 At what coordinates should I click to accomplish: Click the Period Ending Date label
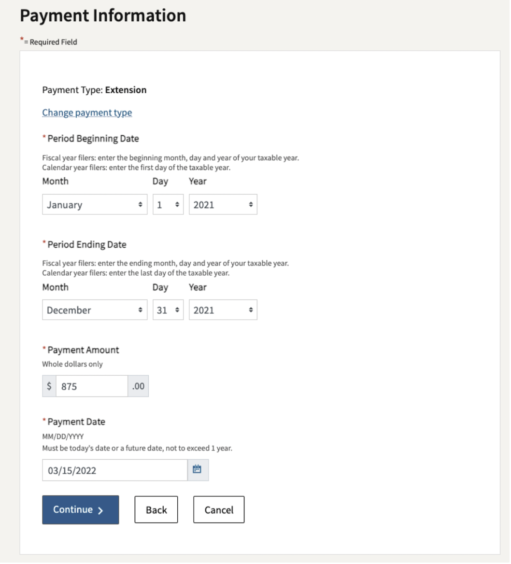click(x=87, y=245)
